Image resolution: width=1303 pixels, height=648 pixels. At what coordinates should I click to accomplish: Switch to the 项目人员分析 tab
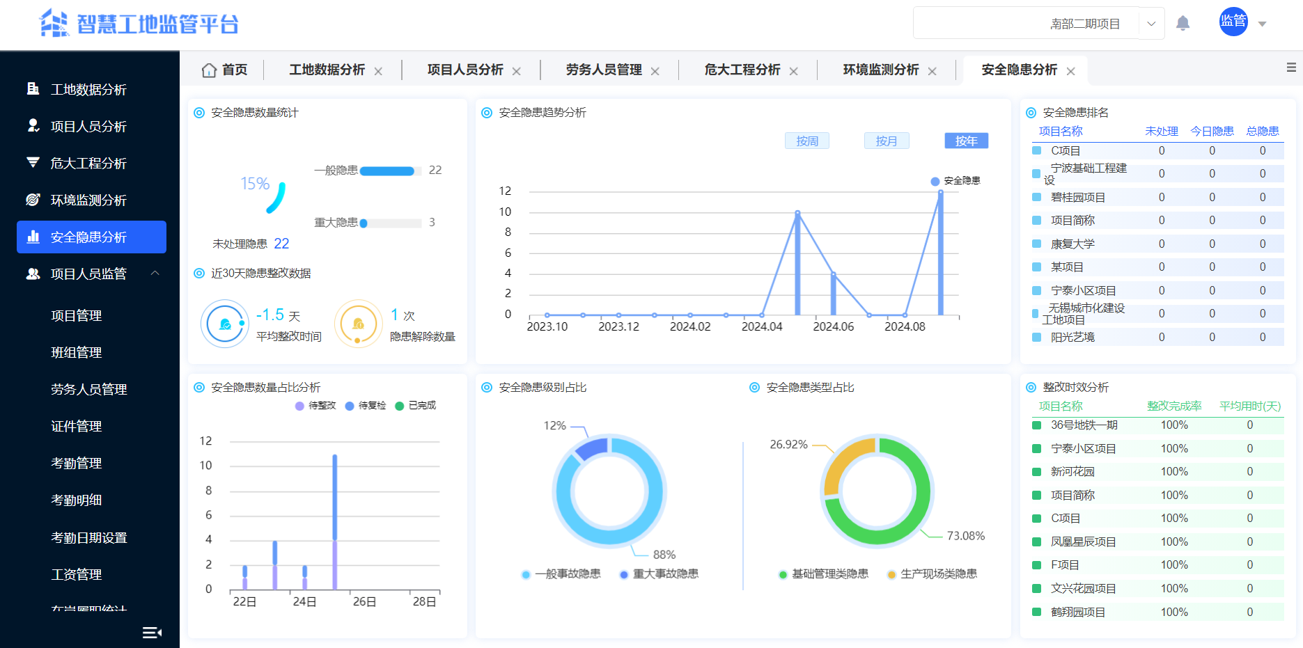(462, 70)
